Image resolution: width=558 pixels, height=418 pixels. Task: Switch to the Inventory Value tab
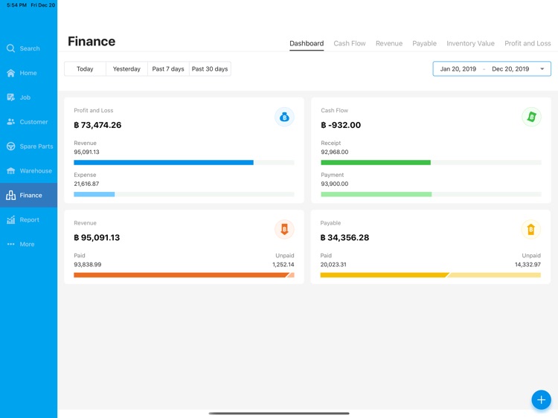click(470, 43)
